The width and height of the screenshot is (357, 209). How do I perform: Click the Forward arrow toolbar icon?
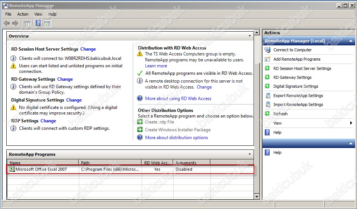pyautogui.click(x=15, y=23)
